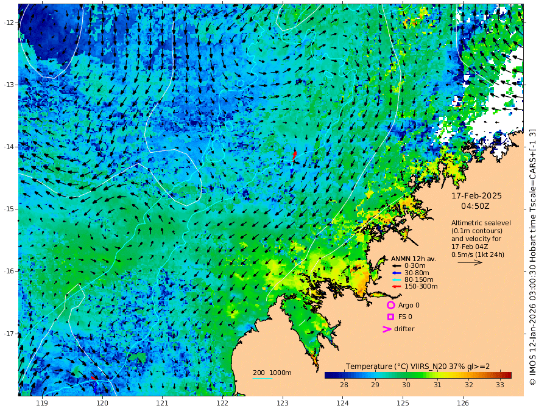
Task: Click the longitude axis label 121
Action: (x=162, y=403)
